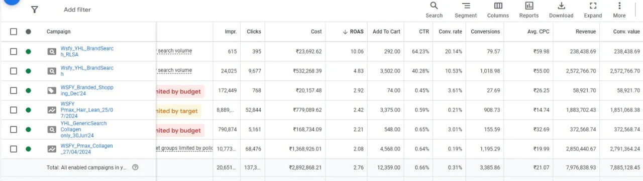The height and width of the screenshot is (181, 643).
Task: Click the Add filter field
Action: (x=77, y=9)
